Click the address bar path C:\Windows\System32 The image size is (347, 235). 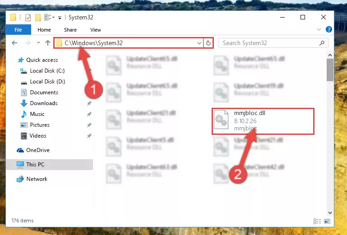pyautogui.click(x=93, y=43)
